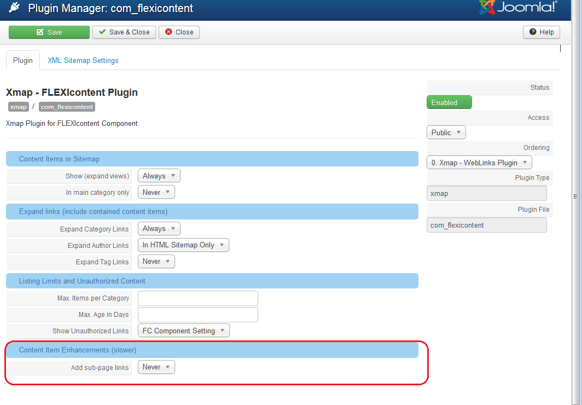This screenshot has width=582, height=405.
Task: Open the Expand Tag Links dropdown
Action: pyautogui.click(x=156, y=262)
